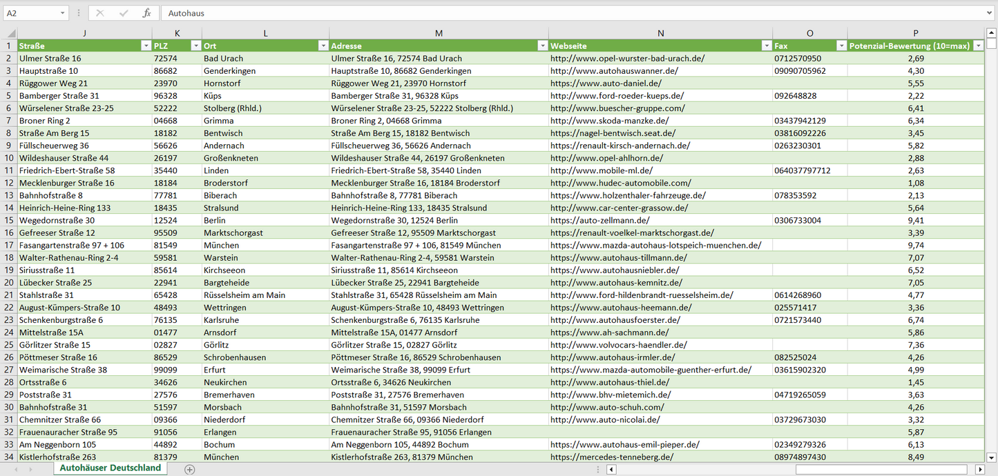
Task: Open the PLZ filter dropdown
Action: pos(195,46)
